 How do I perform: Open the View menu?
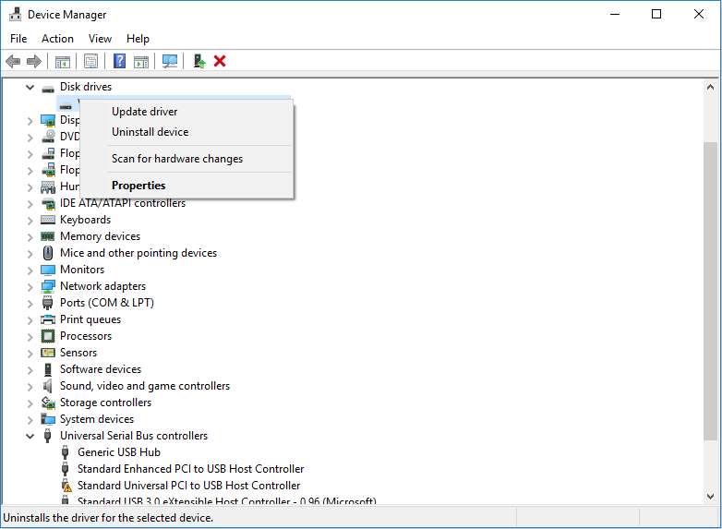tap(100, 39)
